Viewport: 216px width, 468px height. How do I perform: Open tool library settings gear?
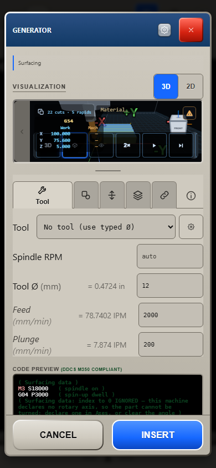[x=191, y=227]
